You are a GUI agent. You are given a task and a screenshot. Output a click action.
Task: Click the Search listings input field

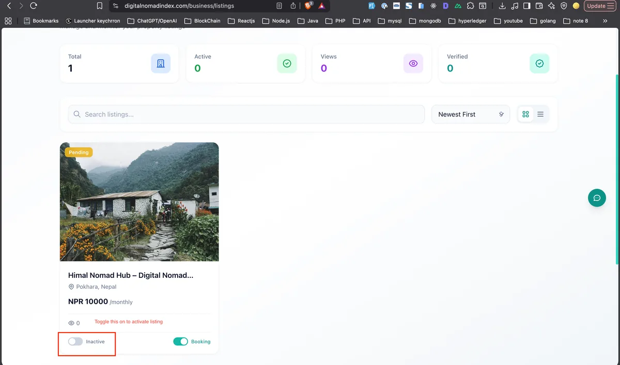(x=245, y=114)
